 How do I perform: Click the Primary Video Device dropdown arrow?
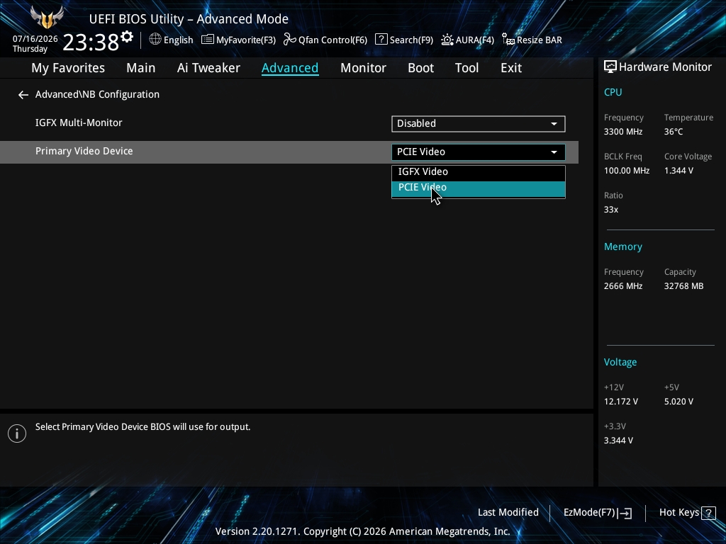pyautogui.click(x=554, y=152)
